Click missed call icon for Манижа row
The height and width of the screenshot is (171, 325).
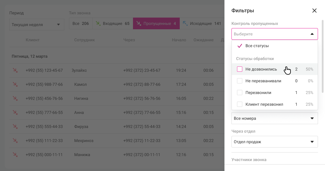[x=15, y=155]
